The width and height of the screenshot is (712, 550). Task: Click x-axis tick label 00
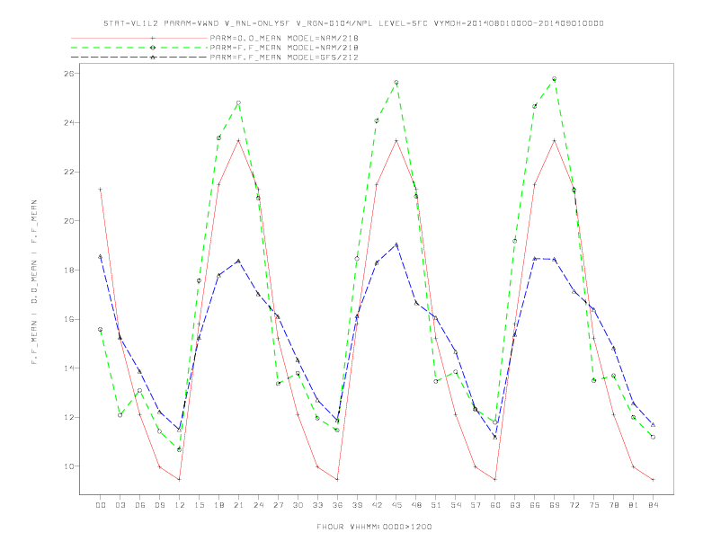coord(101,505)
